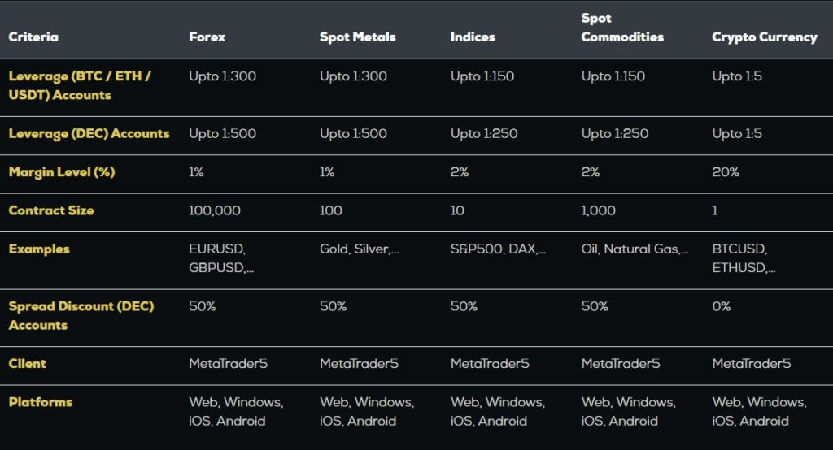Click the Spot Metals column header

point(358,37)
